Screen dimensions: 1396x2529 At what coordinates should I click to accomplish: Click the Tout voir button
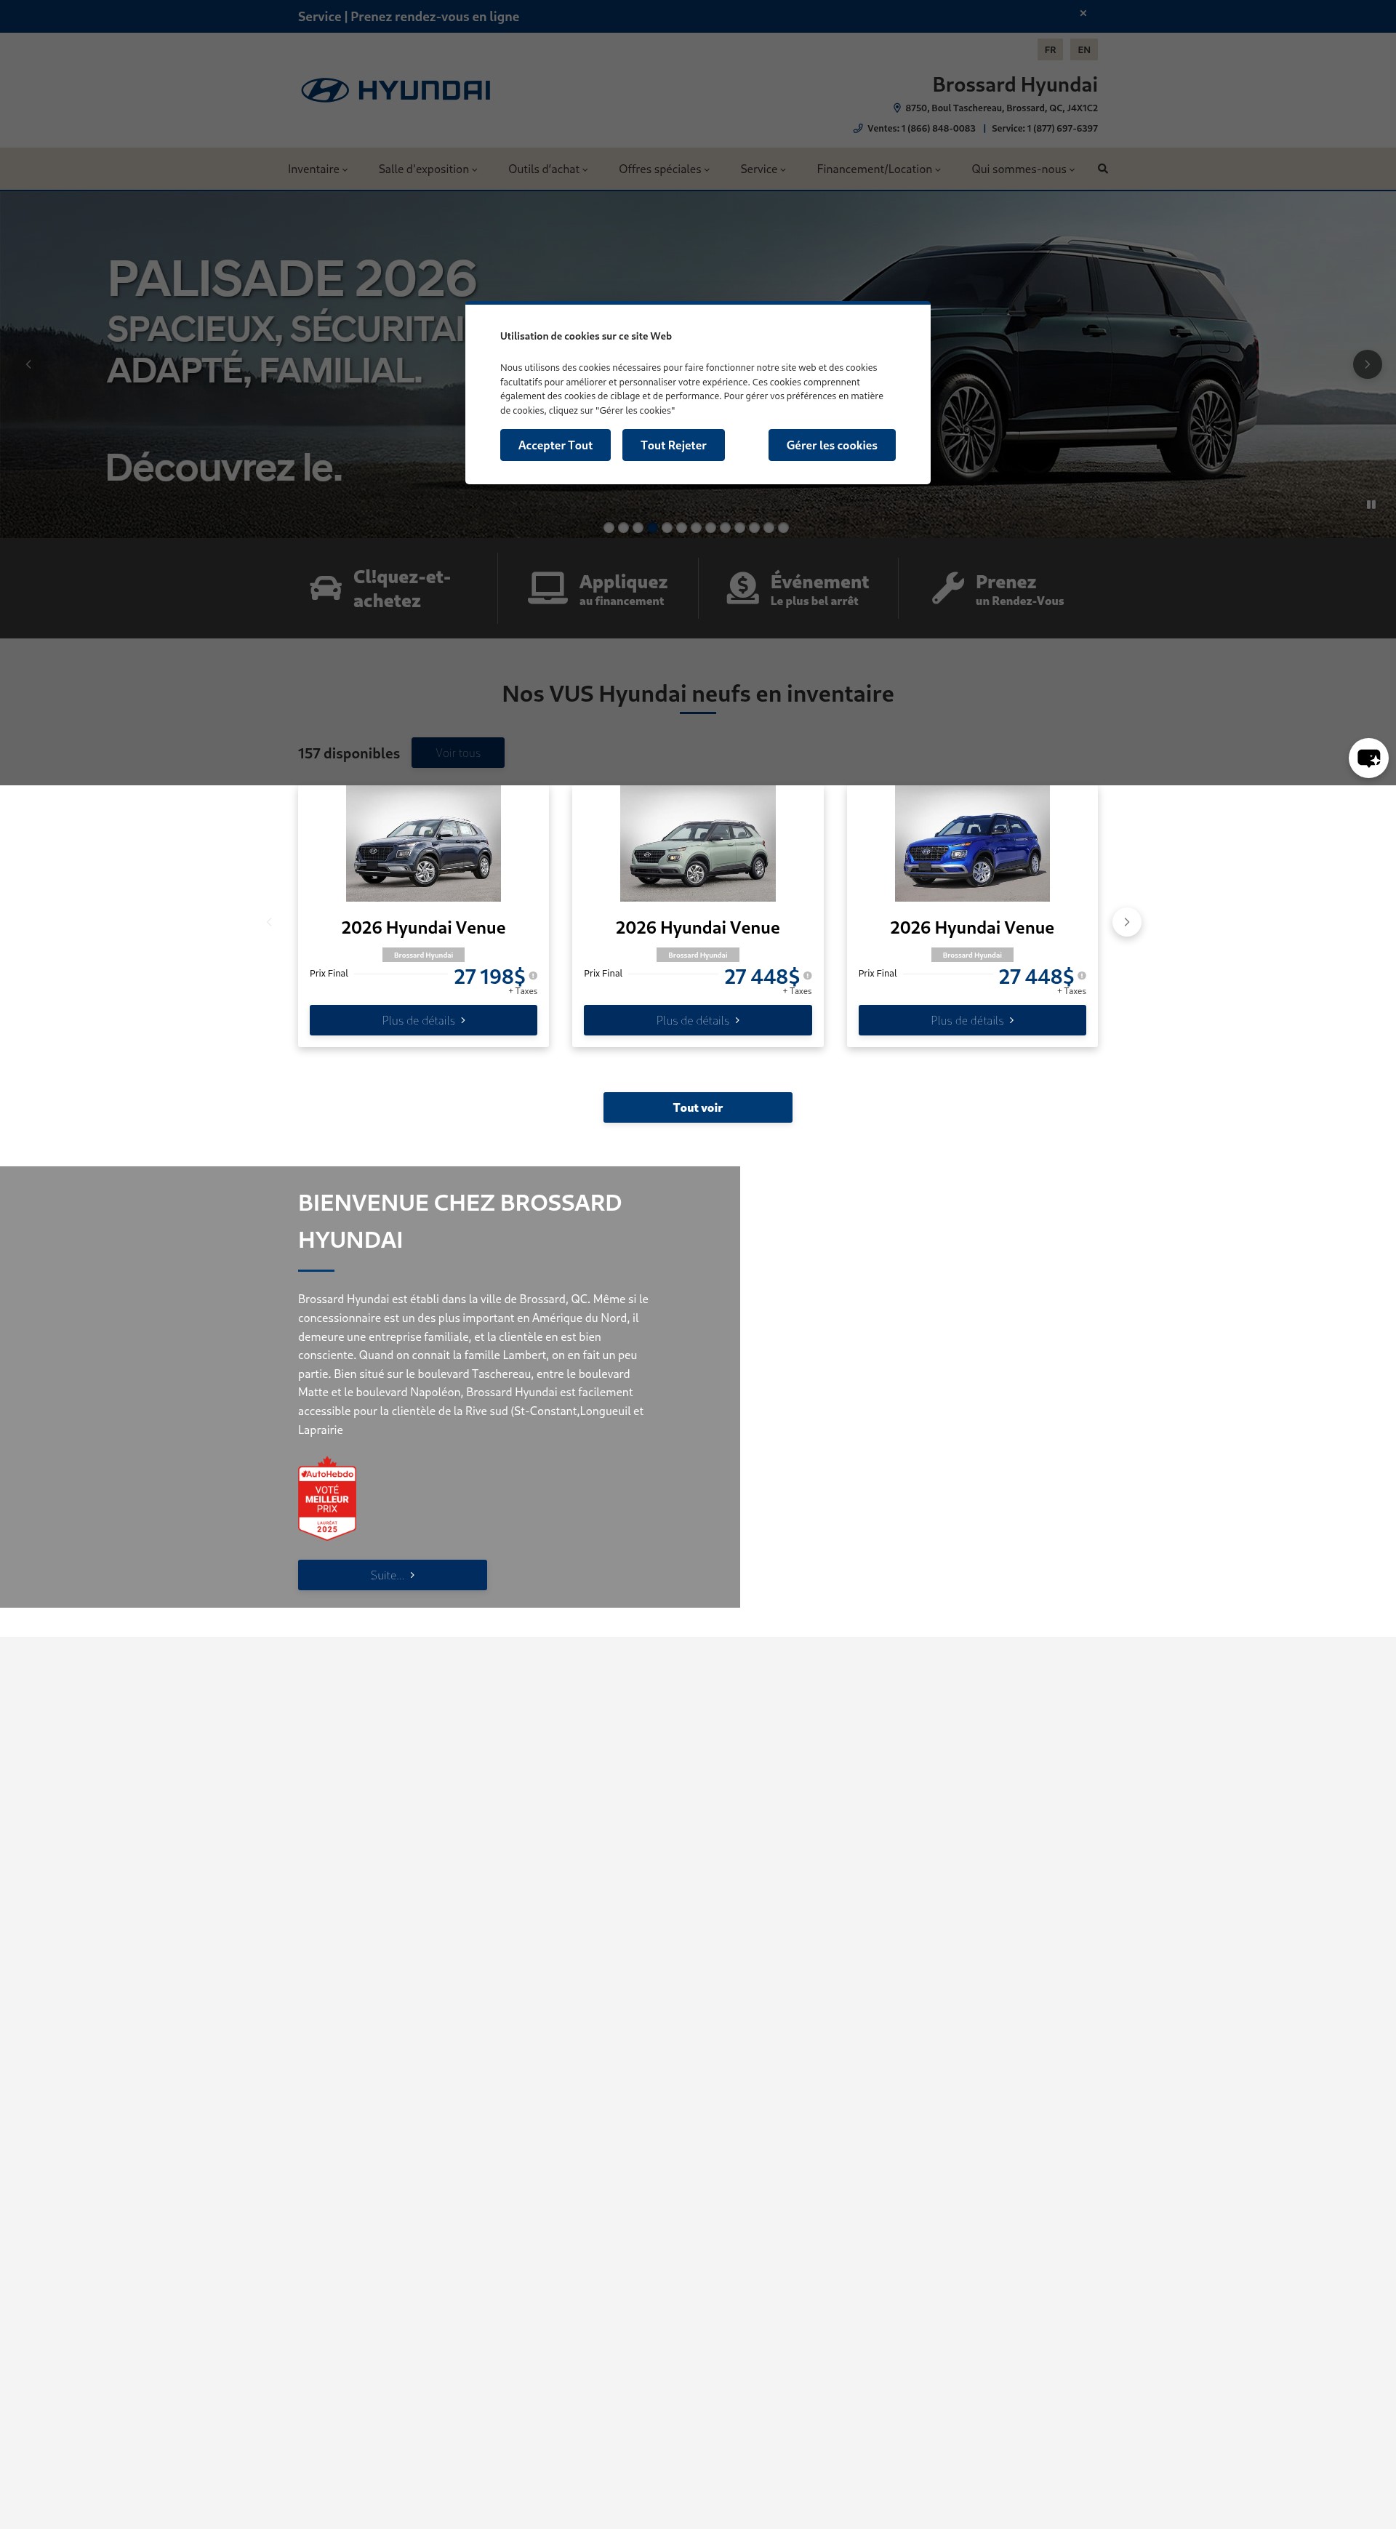pos(697,1107)
